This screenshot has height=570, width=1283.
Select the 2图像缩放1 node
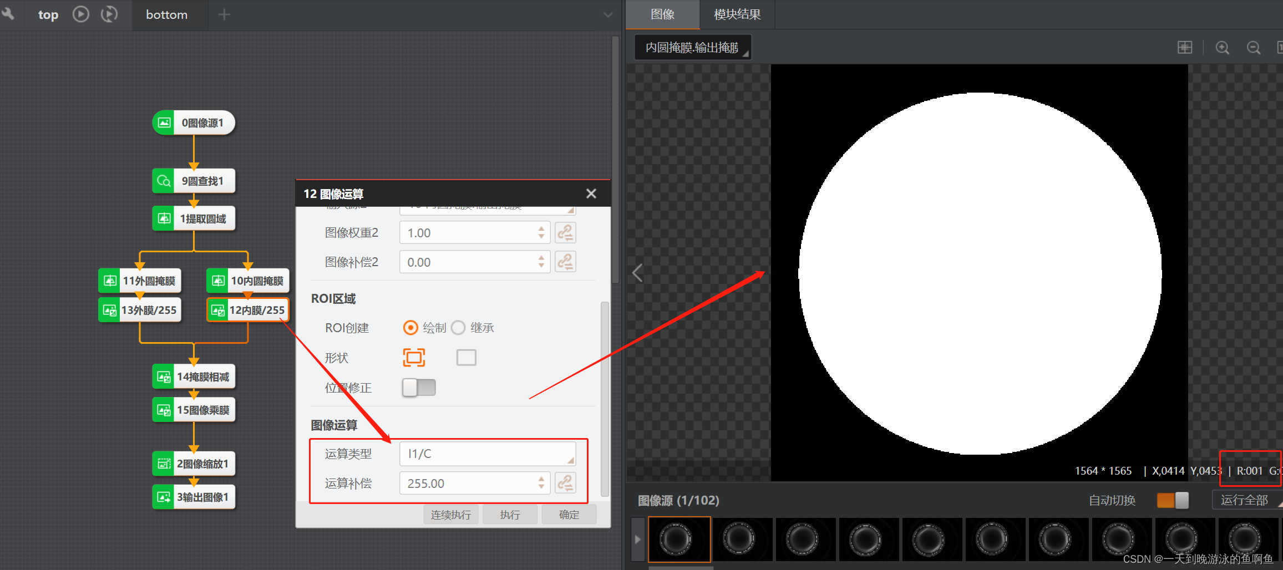point(194,464)
